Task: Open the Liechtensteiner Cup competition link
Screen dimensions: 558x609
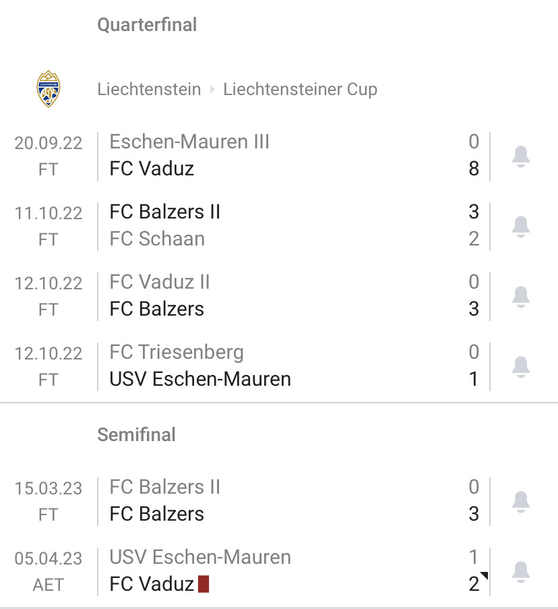Action: click(300, 89)
